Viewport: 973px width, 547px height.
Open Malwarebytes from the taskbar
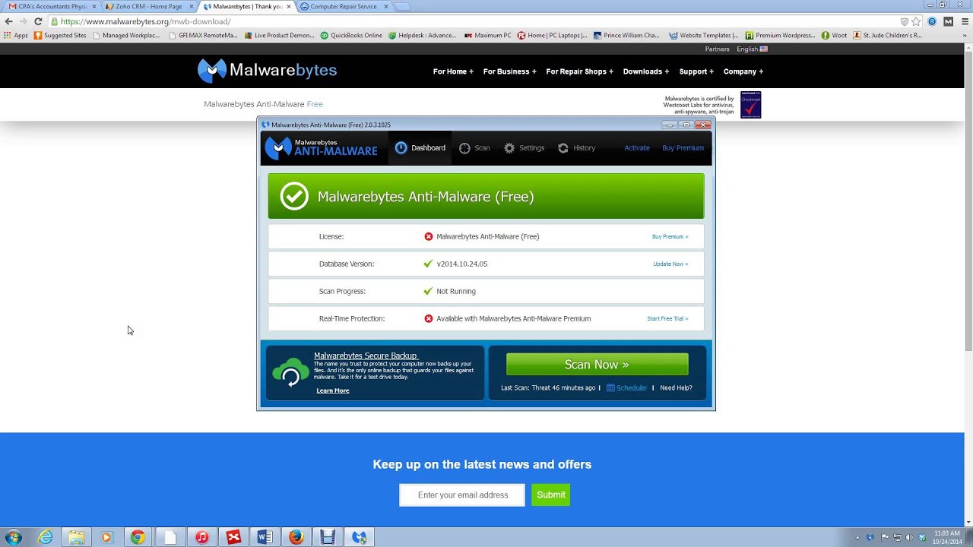[x=359, y=537]
